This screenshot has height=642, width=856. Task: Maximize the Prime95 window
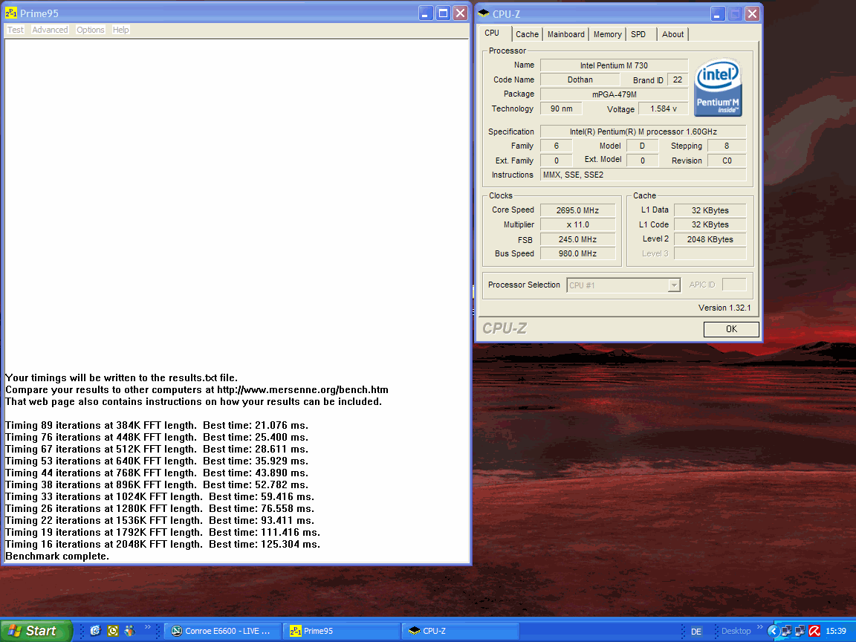pos(444,13)
